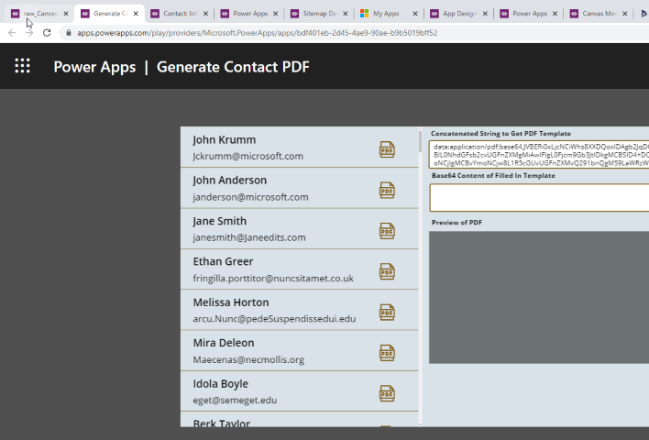The width and height of the screenshot is (649, 440).
Task: Close the App Designer tab
Action: [x=485, y=14]
